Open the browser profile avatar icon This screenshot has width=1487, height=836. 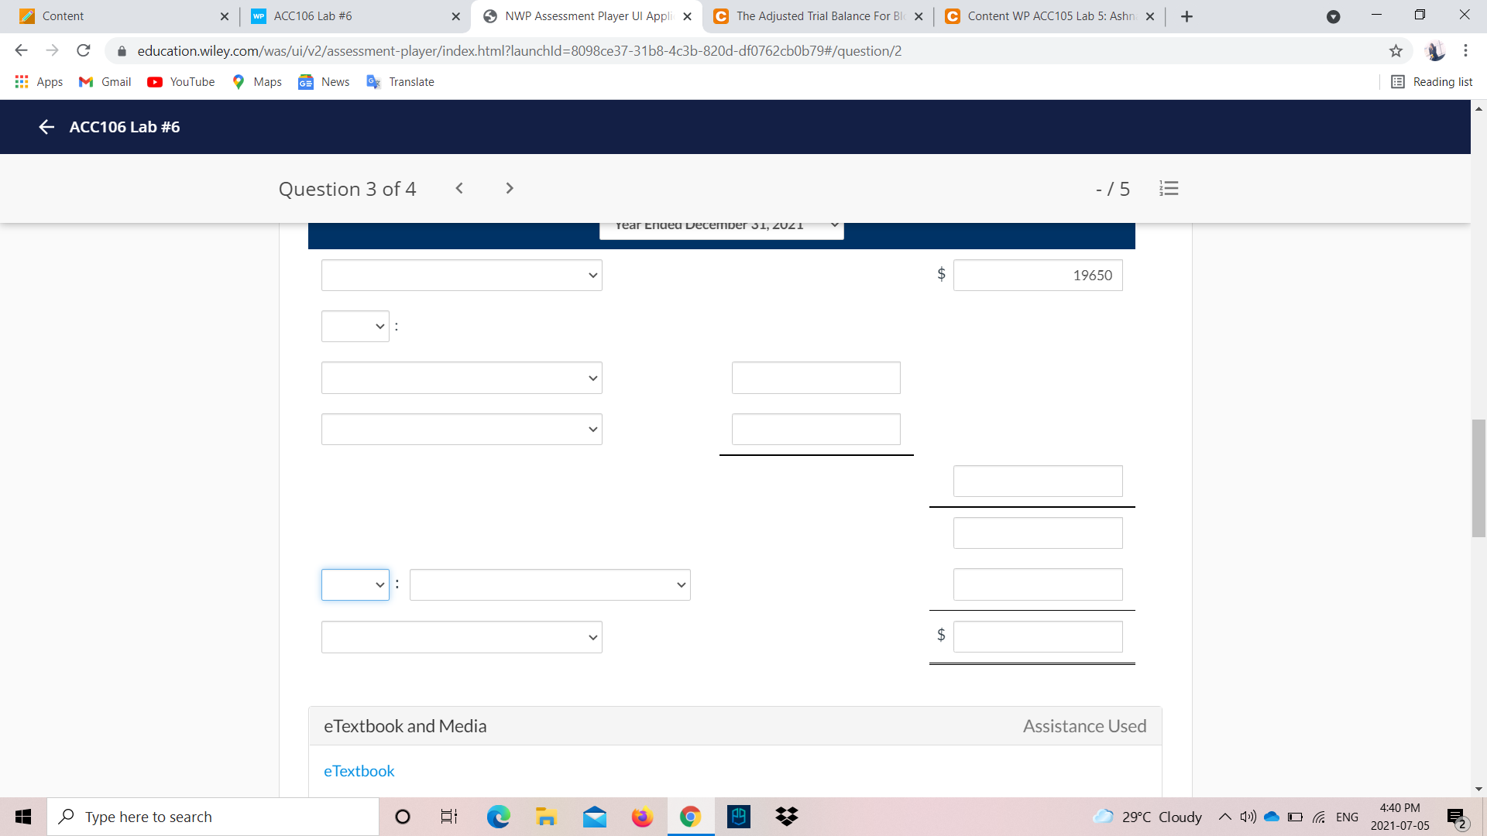tap(1437, 51)
